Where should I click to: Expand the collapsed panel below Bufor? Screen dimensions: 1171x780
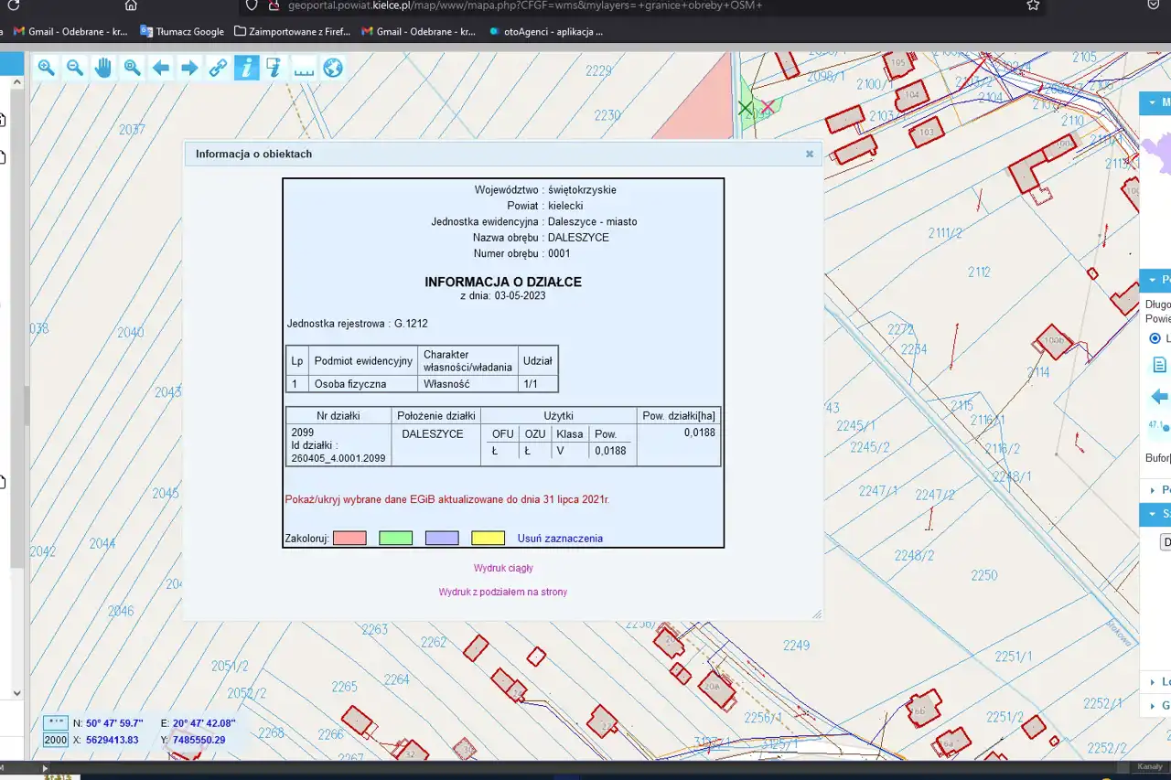click(x=1154, y=490)
